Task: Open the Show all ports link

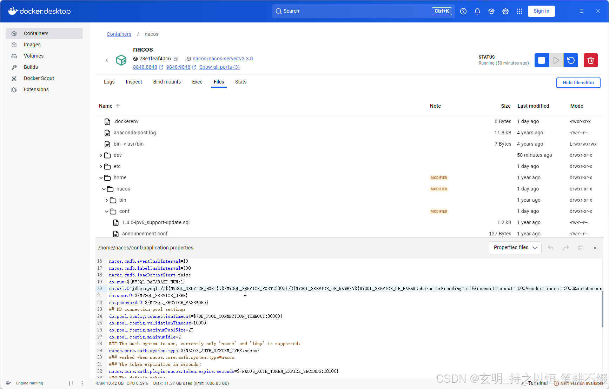Action: click(219, 67)
